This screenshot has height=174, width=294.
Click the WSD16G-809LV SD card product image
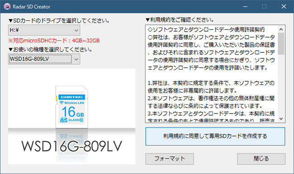click(x=71, y=117)
